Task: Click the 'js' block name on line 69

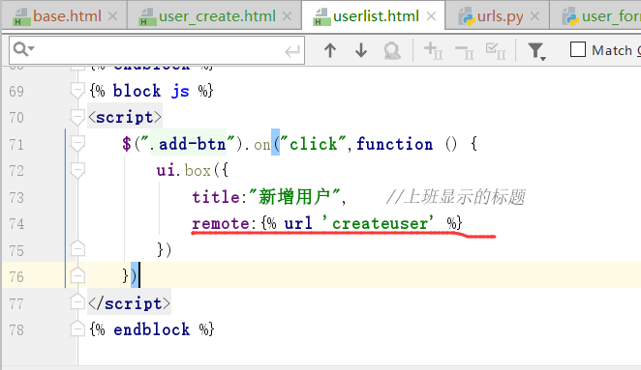Action: coord(180,91)
